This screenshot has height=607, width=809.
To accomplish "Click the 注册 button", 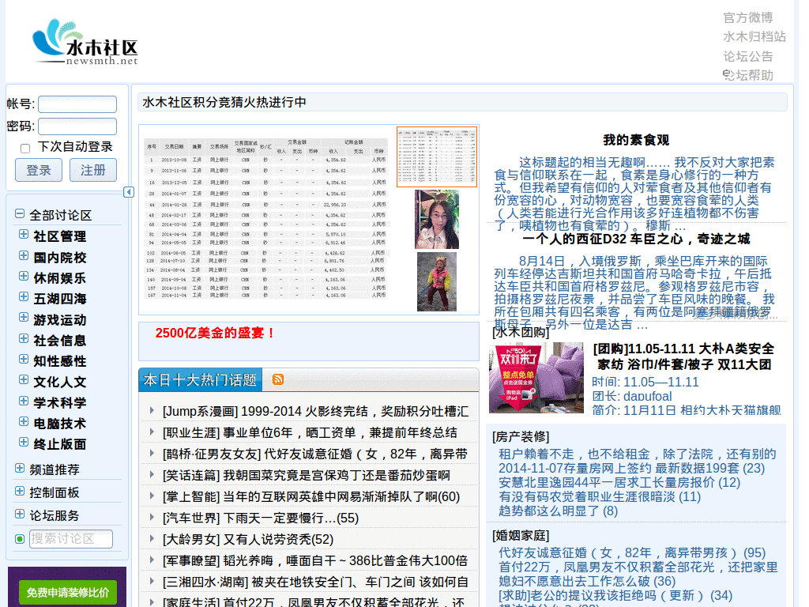I will (x=93, y=171).
